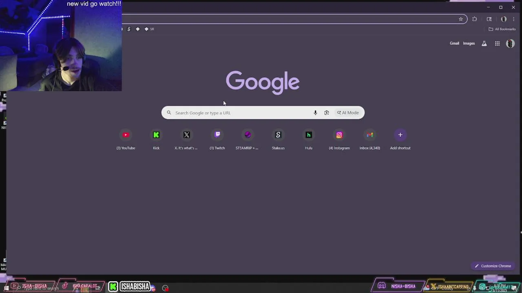Search by image with the Lens icon
This screenshot has width=522, height=293.
[x=326, y=113]
